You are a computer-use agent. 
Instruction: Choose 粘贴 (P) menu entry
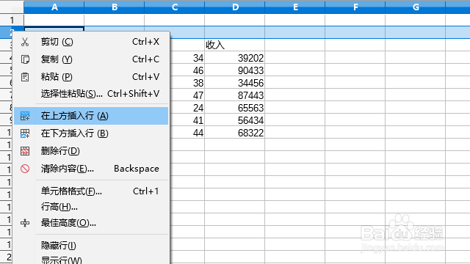[x=91, y=77]
